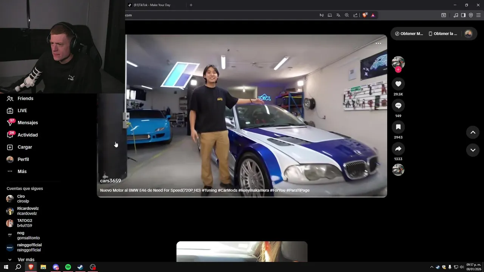Open the next video preview thumbnail
This screenshot has height=272, width=484.
242,251
